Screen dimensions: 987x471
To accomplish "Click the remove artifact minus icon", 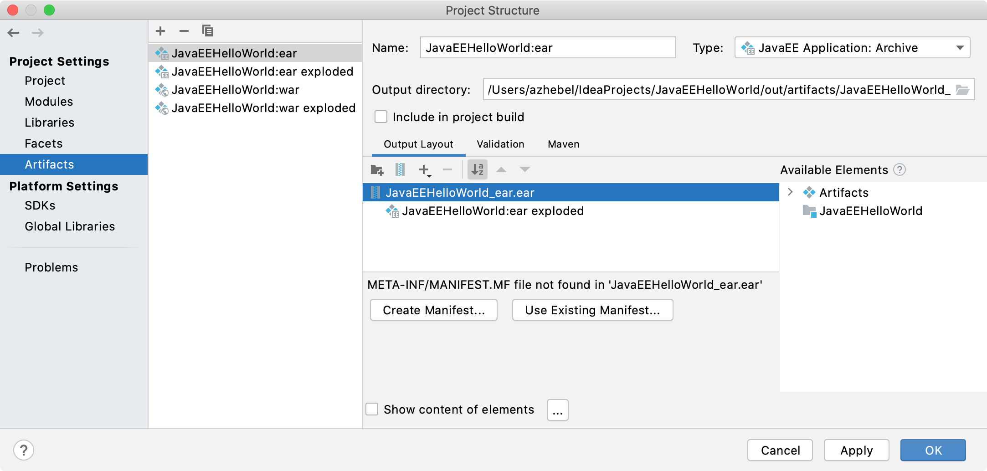I will pos(184,31).
